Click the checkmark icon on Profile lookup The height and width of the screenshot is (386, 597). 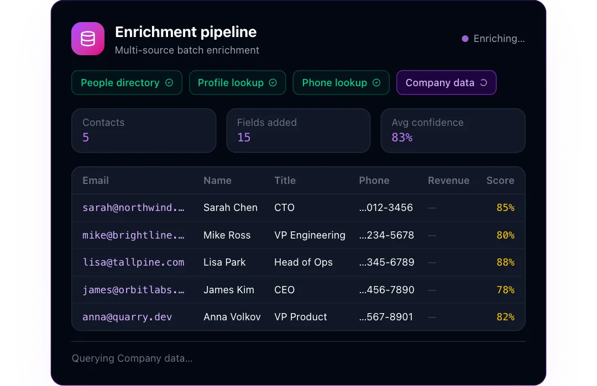tap(273, 82)
